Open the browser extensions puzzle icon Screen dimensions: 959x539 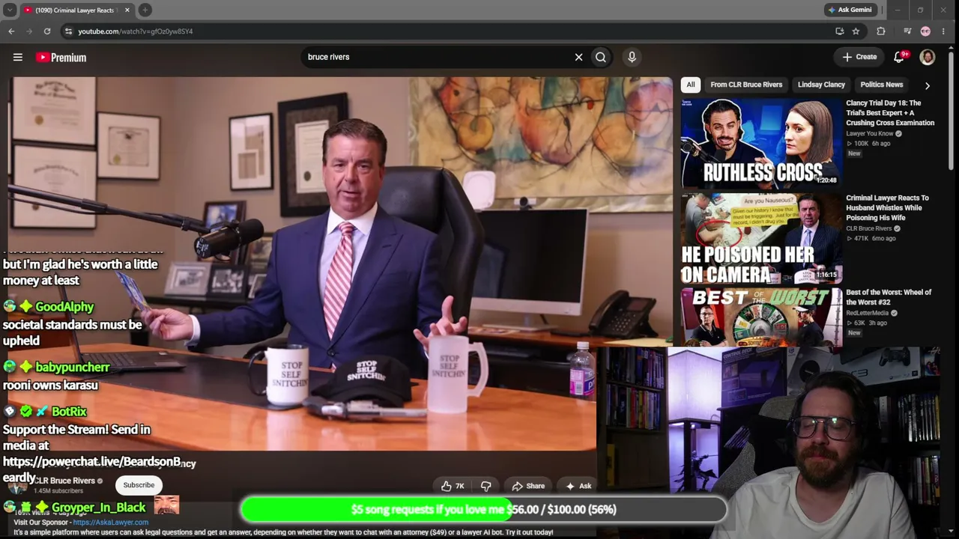(881, 31)
